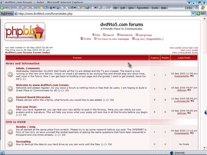
Task: Open the 'Decrypting' forum
Action: tap(23, 142)
